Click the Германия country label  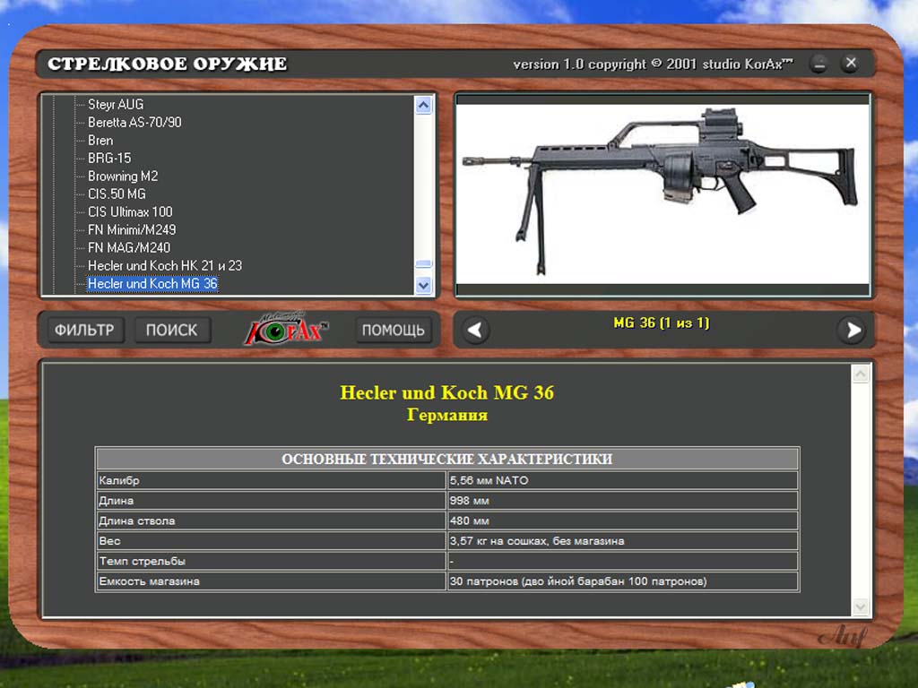[447, 416]
